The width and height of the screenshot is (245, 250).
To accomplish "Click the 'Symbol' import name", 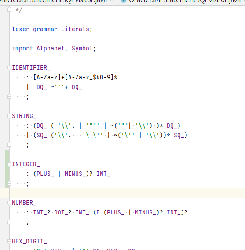I will (82, 49).
